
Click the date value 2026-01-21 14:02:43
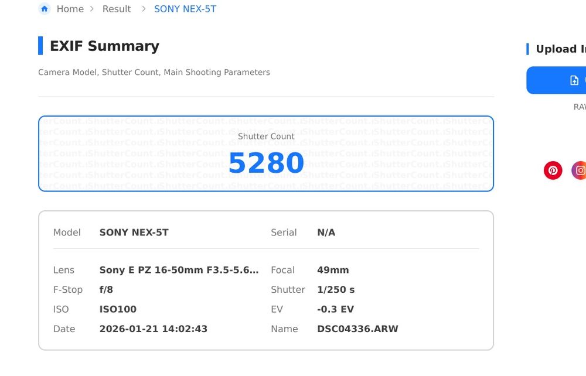click(153, 329)
